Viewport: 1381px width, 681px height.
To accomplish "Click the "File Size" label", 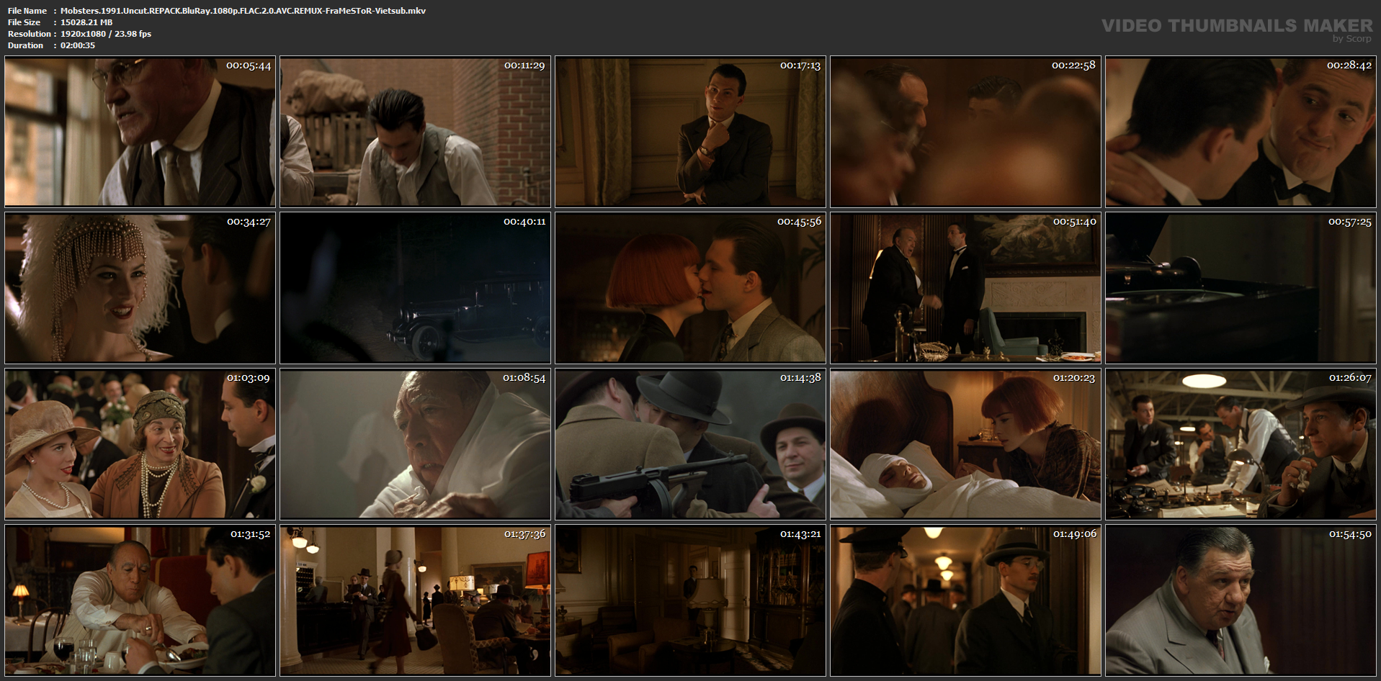I will (x=24, y=22).
